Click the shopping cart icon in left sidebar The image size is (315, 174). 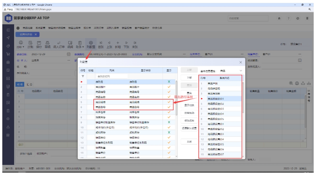pos(8,54)
